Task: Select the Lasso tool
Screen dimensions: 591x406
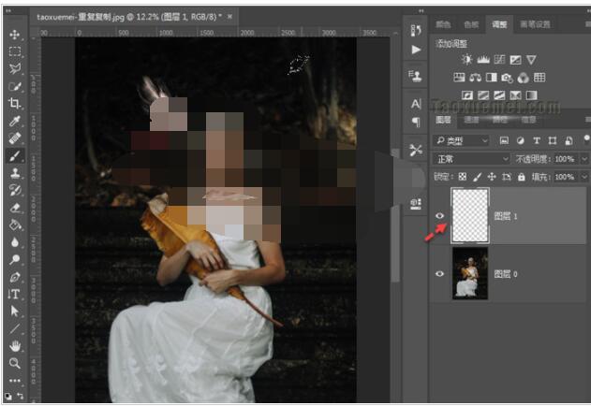Action: click(x=15, y=69)
